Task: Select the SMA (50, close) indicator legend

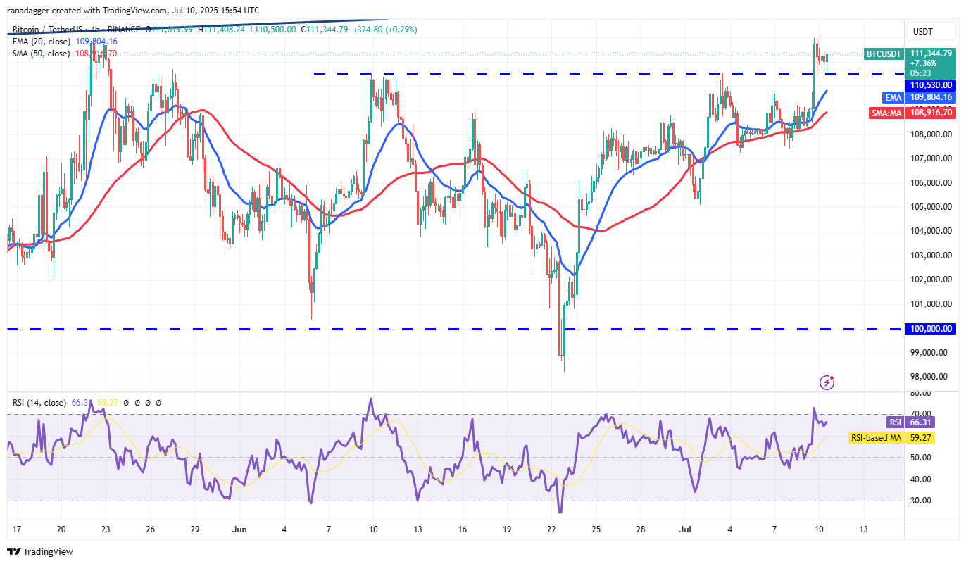Action: [41, 54]
